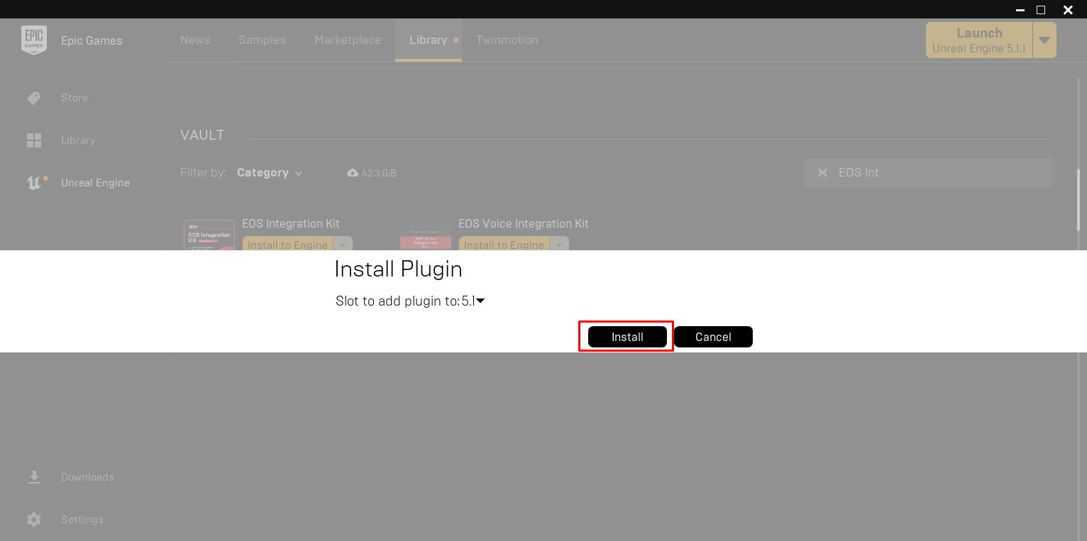Click the vault search field containing EOS Int

937,173
